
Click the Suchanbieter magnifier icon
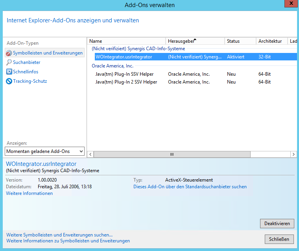(x=9, y=62)
